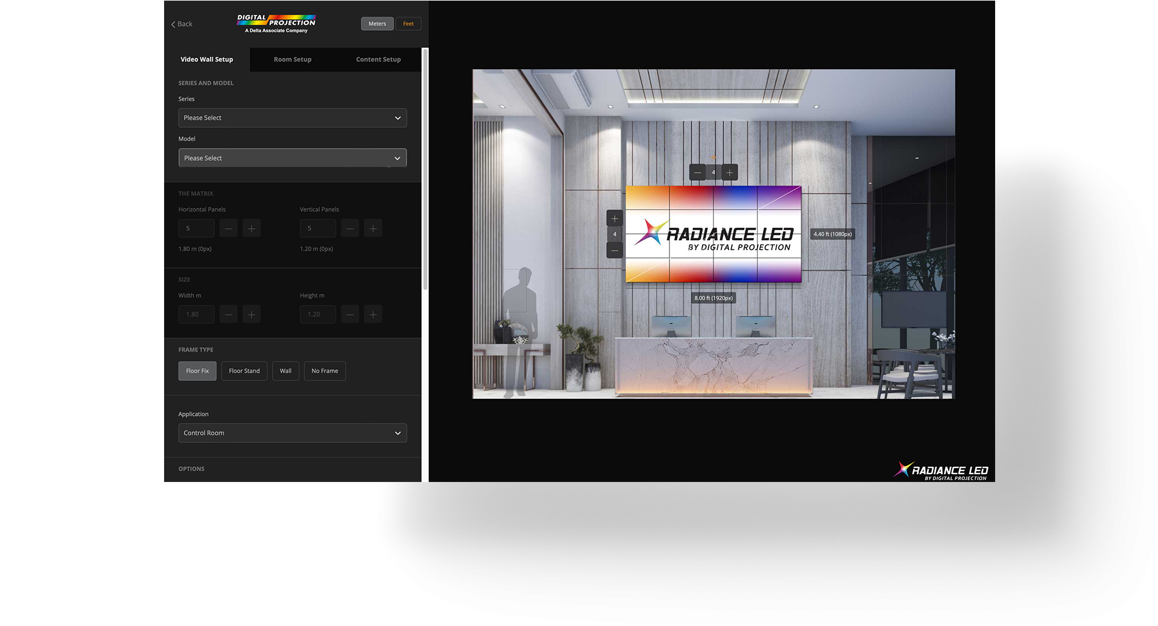Increase Width with plus button
This screenshot has width=1158, height=626.
(x=252, y=314)
